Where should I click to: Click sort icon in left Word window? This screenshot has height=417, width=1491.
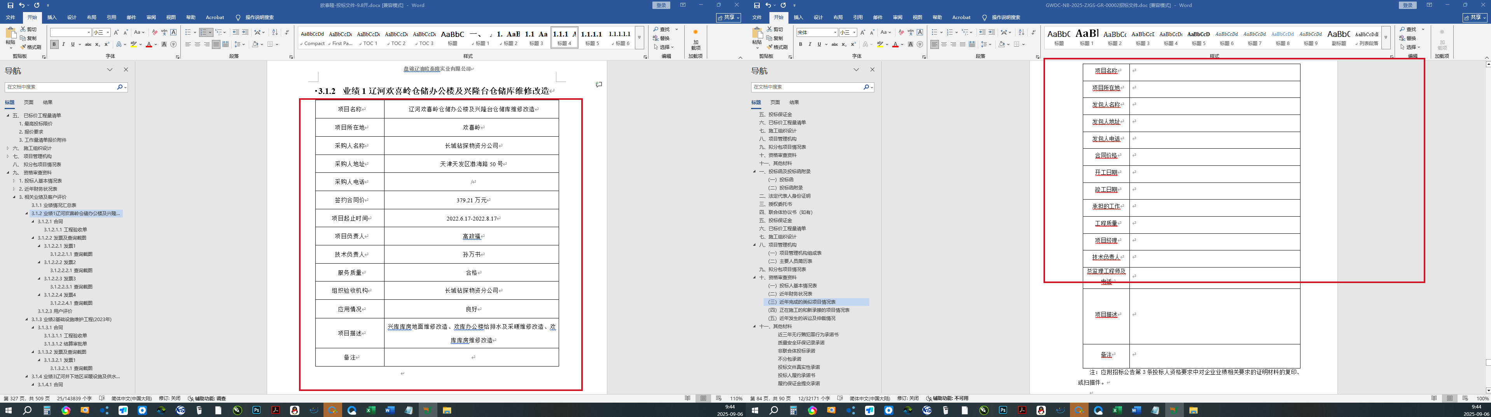[x=275, y=32]
